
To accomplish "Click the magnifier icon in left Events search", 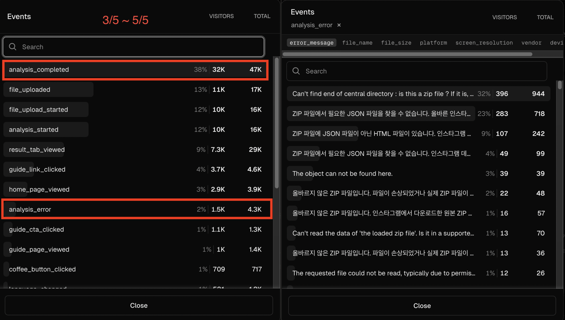I will [x=12, y=47].
